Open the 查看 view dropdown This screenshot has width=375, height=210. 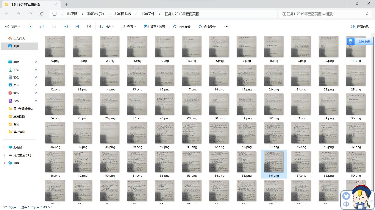tap(129, 26)
